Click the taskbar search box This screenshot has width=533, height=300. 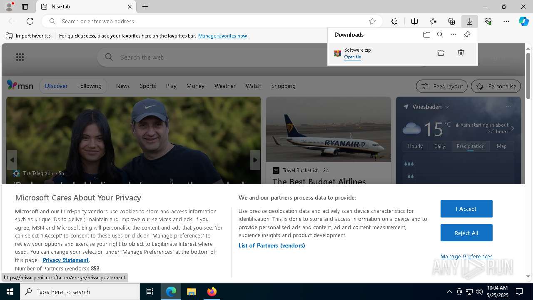click(x=80, y=292)
